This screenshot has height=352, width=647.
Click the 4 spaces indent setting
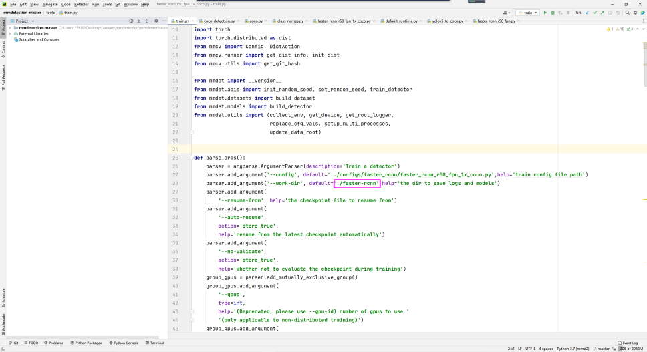point(546,349)
